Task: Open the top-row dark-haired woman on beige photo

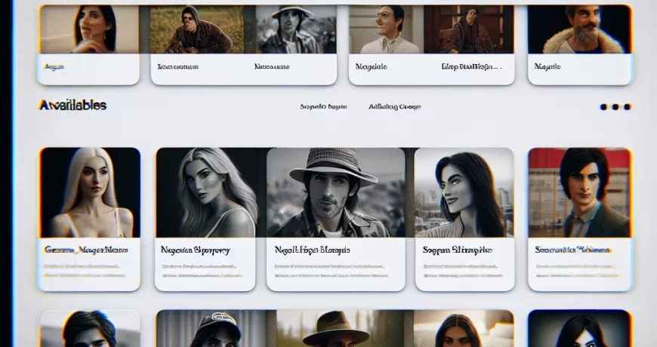Action: (90, 29)
